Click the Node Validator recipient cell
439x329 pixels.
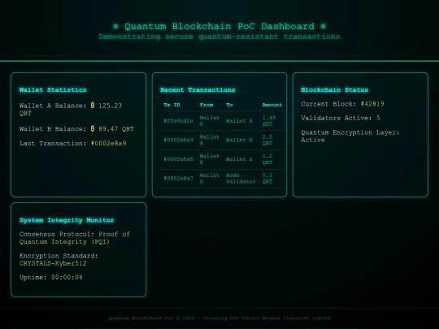[x=241, y=178]
